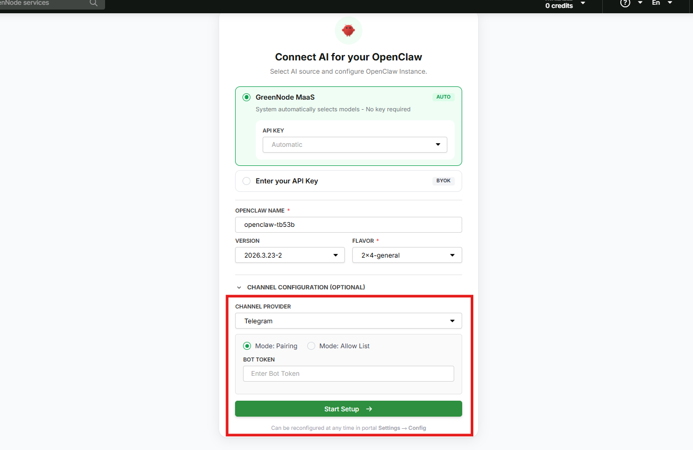
Task: Select the GreenNode MaaS radio option
Action: coord(246,98)
